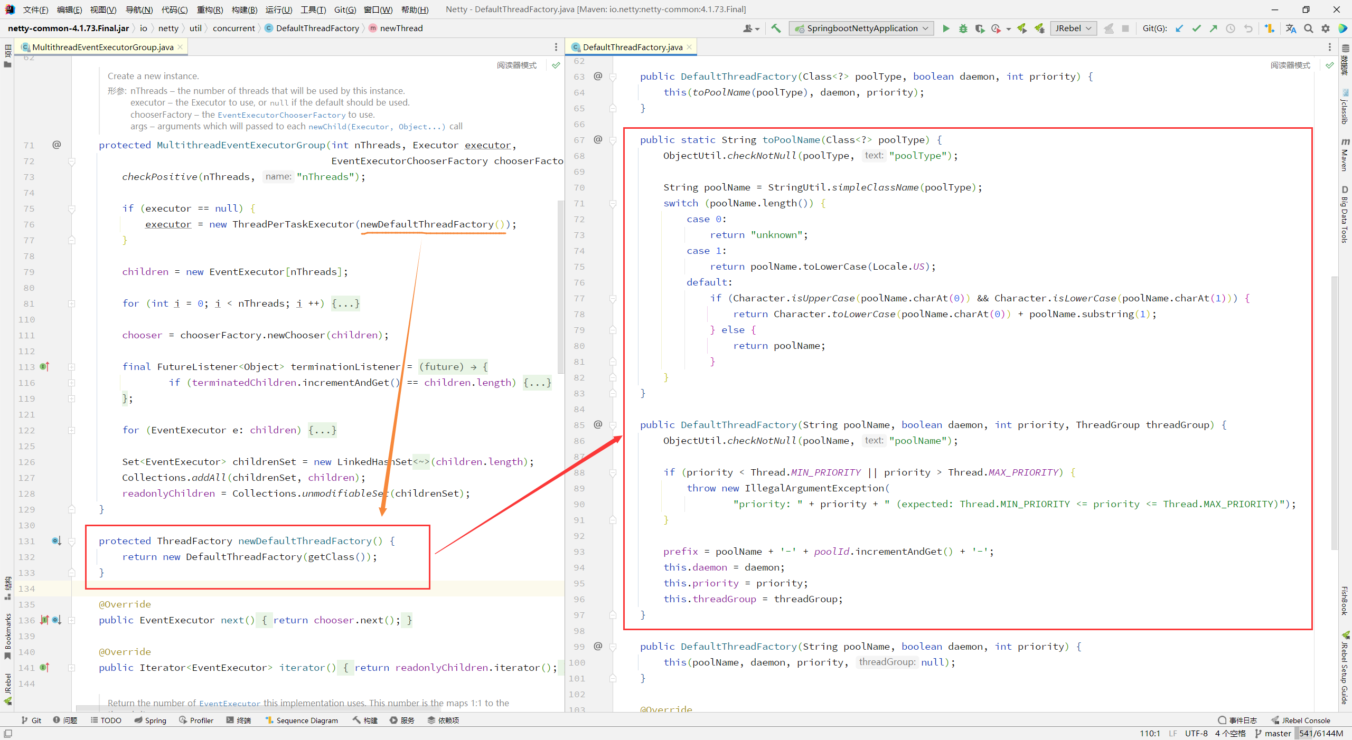The height and width of the screenshot is (740, 1352).
Task: Collapse toPoolName method at line 67
Action: [613, 140]
